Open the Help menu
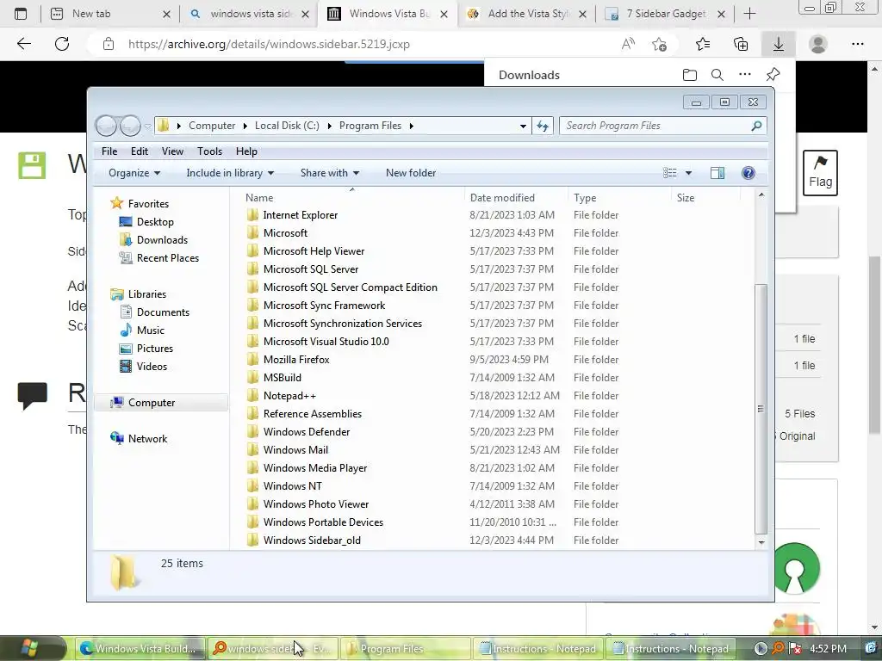 [x=246, y=151]
